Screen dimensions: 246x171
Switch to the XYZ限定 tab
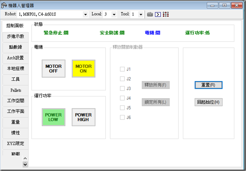coord(16,144)
